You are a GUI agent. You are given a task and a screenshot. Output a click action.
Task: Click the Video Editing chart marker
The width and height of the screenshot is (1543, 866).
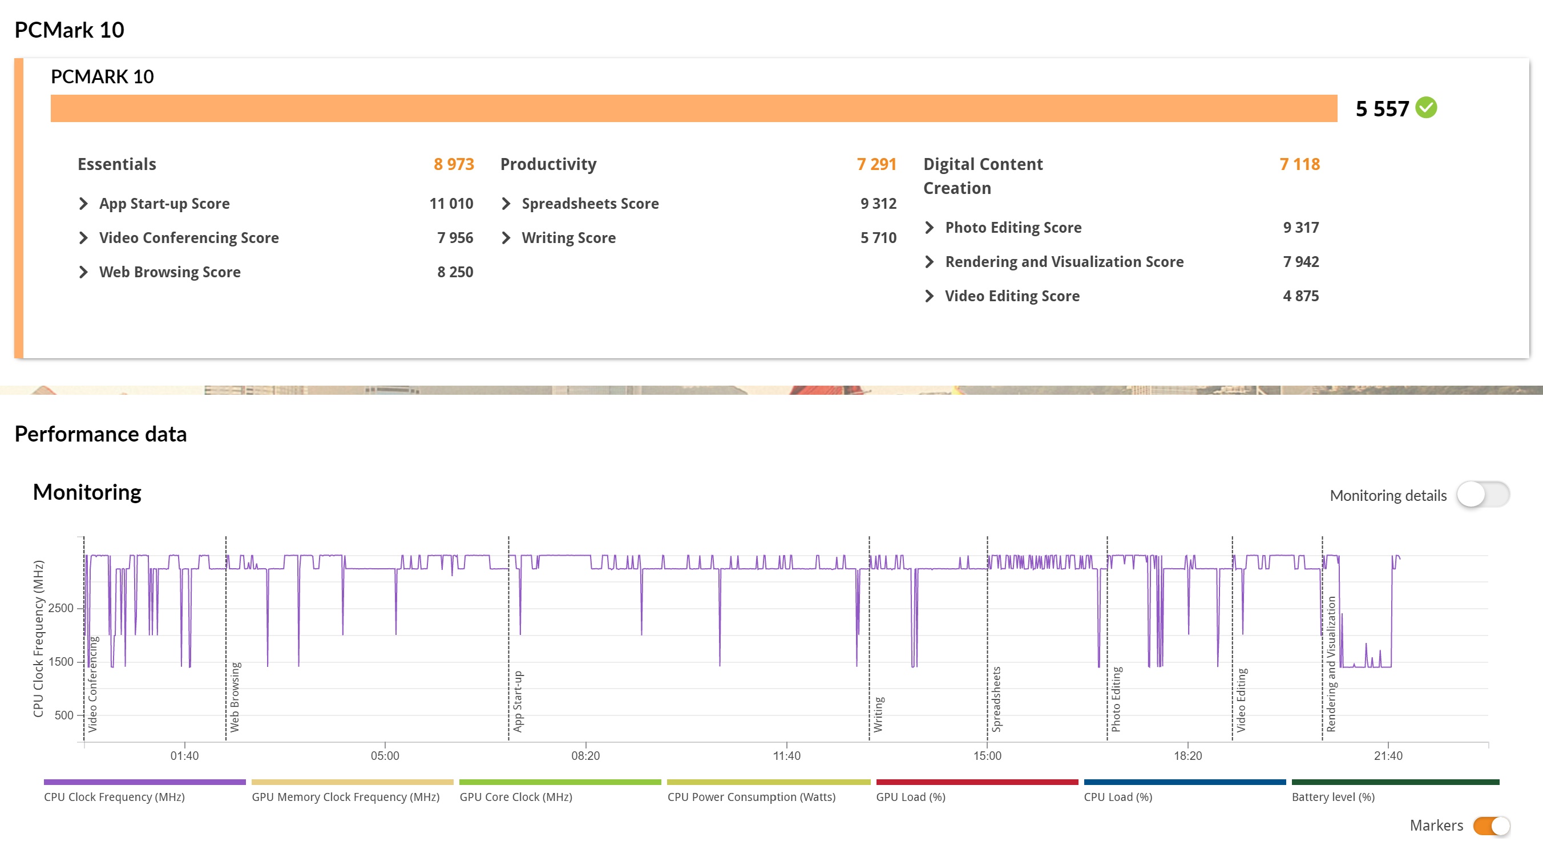1241,700
